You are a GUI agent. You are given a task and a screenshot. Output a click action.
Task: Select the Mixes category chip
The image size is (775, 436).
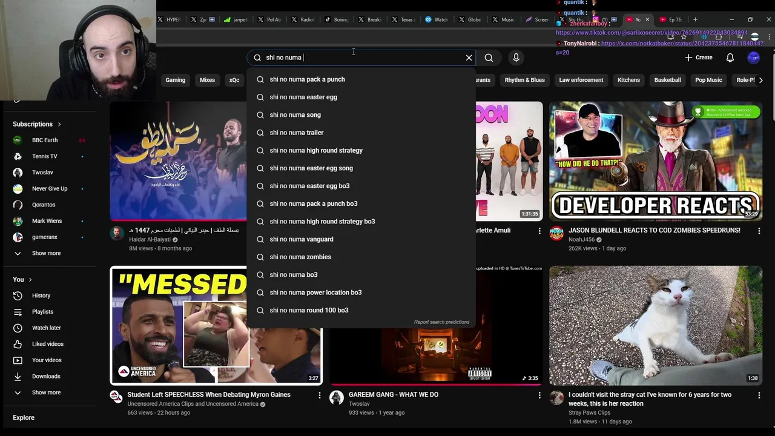(x=207, y=80)
